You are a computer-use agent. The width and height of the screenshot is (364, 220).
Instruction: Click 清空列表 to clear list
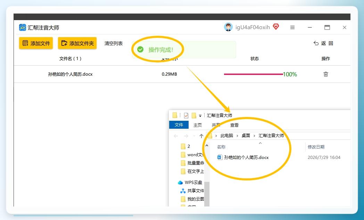(x=114, y=43)
